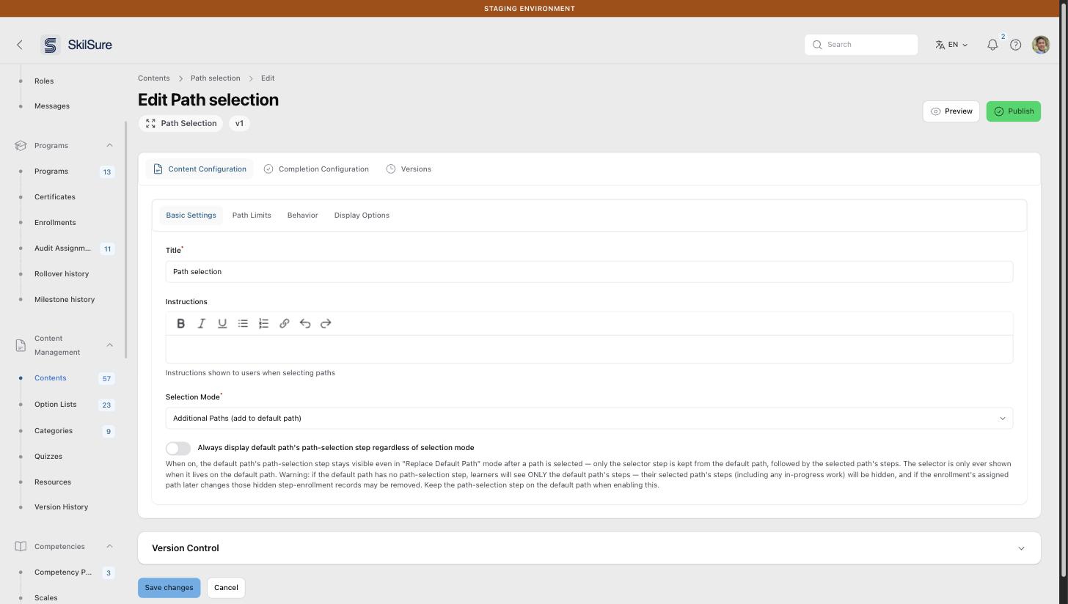Undo the last editor change
The width and height of the screenshot is (1068, 604).
point(305,323)
